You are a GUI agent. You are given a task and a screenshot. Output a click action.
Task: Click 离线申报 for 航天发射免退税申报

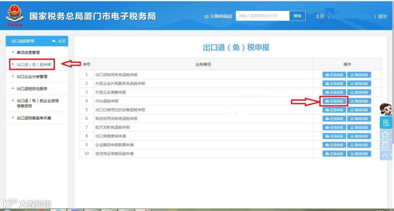coord(359,127)
